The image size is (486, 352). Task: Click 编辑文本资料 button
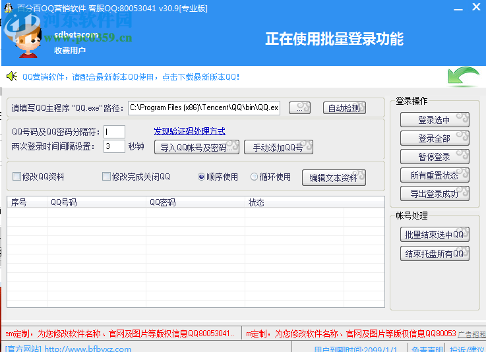click(x=334, y=178)
